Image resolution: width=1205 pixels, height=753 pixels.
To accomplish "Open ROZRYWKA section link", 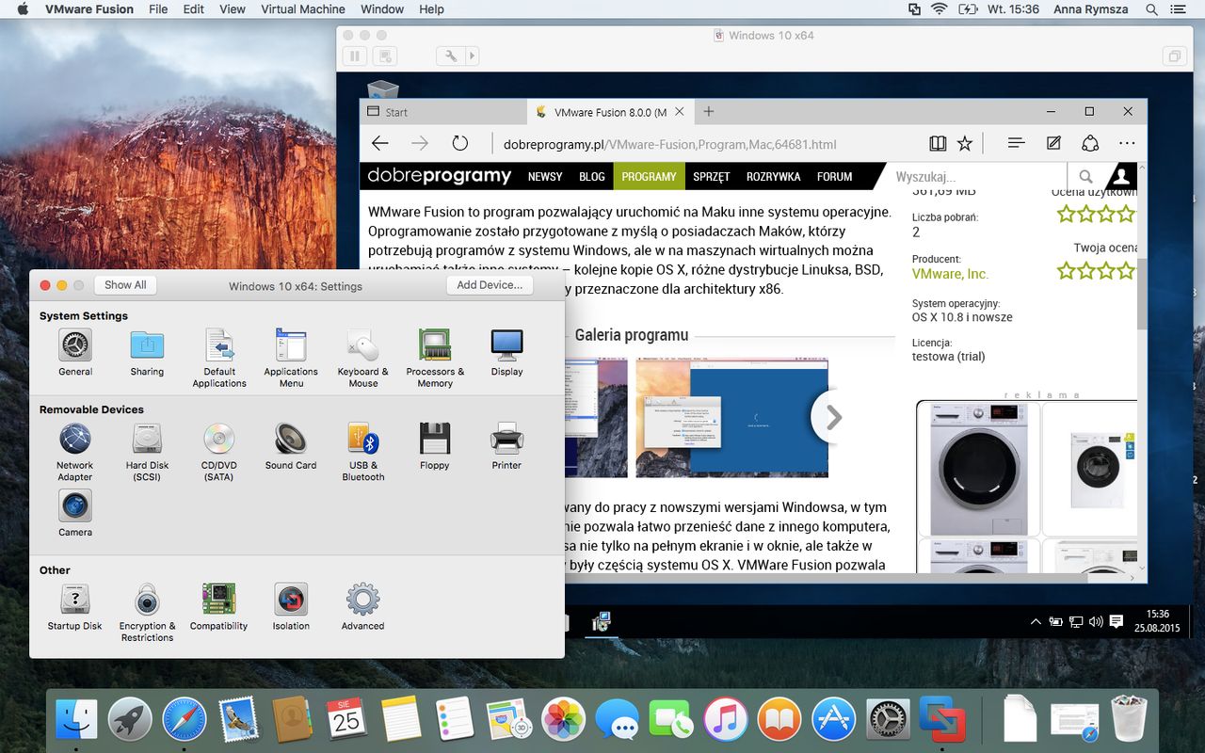I will 773,176.
